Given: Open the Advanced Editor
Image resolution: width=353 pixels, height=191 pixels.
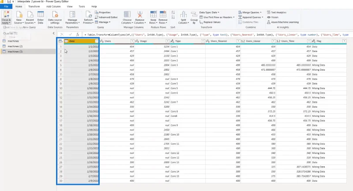Looking at the screenshot, I should (x=106, y=17).
